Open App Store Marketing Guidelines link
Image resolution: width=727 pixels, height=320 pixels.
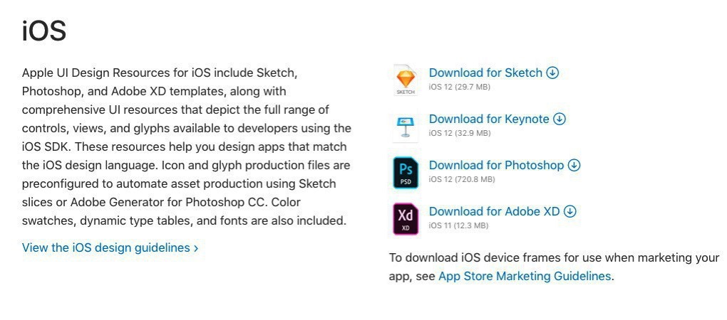coord(525,276)
